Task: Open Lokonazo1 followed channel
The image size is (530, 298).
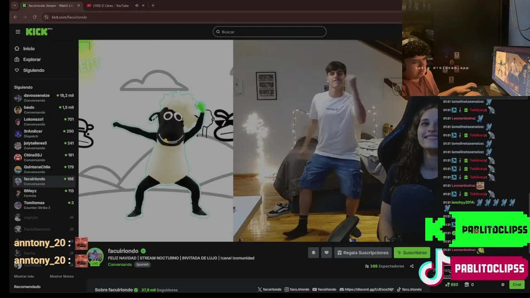Action: point(44,122)
